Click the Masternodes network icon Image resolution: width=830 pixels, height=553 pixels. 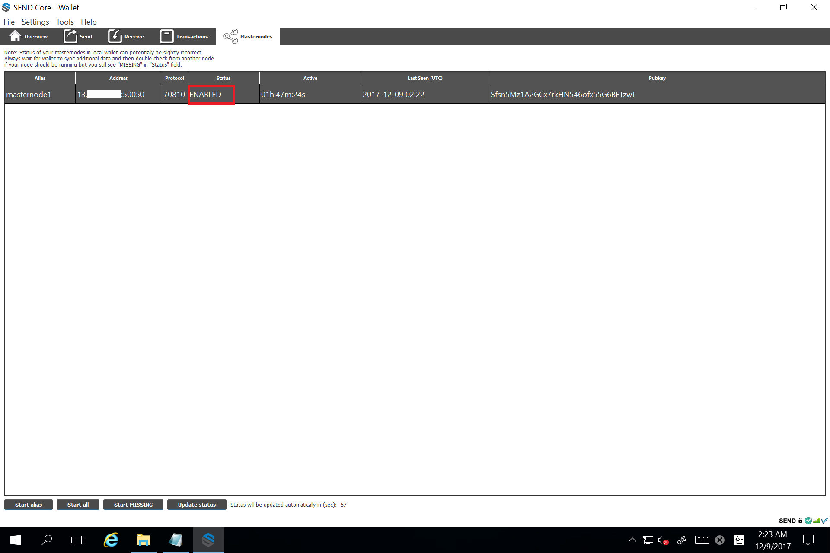[x=231, y=36]
